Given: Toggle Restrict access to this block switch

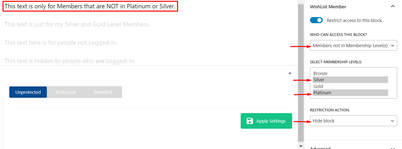Looking at the screenshot, I should [316, 20].
